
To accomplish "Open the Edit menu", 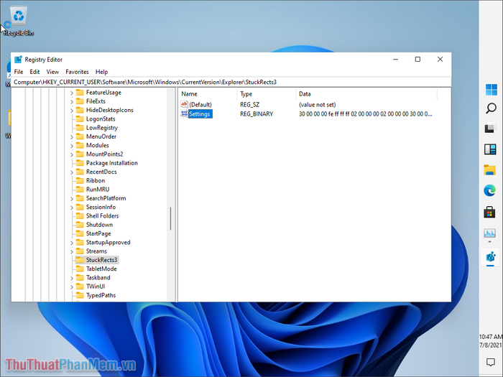I will (34, 72).
